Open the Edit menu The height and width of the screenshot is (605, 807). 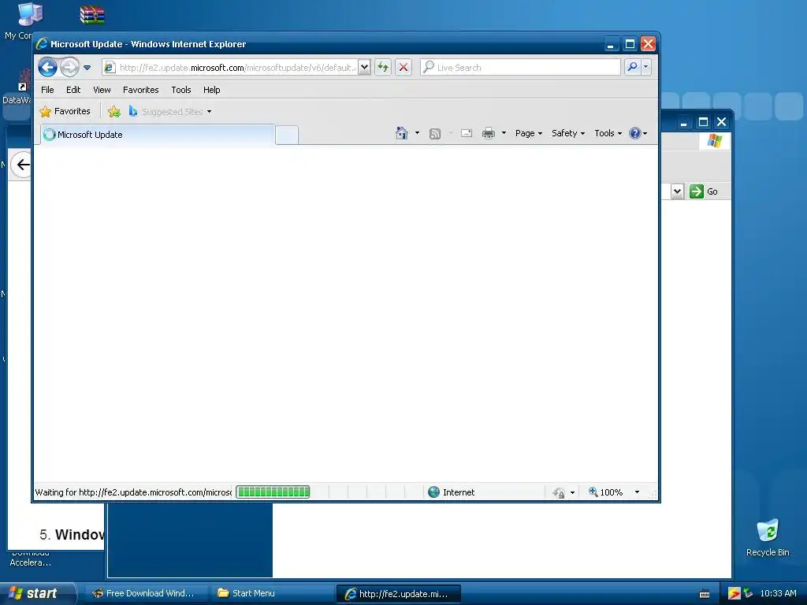click(73, 90)
